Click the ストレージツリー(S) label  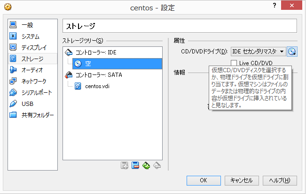tap(83, 41)
